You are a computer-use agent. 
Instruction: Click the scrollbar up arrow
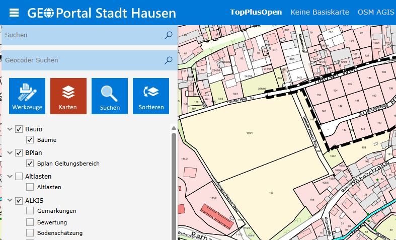174,128
